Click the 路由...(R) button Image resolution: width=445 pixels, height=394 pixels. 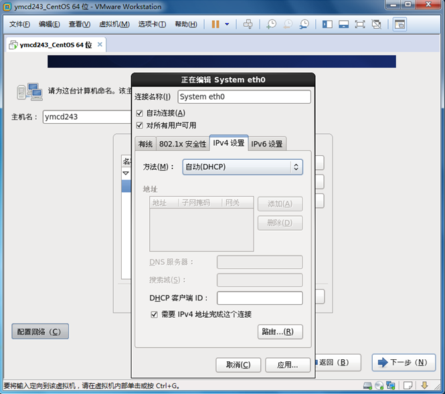click(280, 332)
